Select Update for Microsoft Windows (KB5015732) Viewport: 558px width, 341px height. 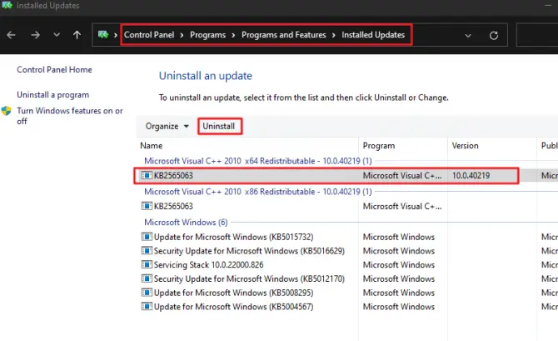coord(233,237)
